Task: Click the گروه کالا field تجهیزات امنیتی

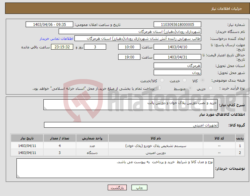Action: point(131,125)
